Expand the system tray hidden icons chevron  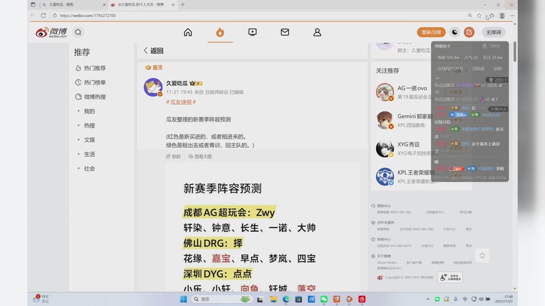[428, 299]
